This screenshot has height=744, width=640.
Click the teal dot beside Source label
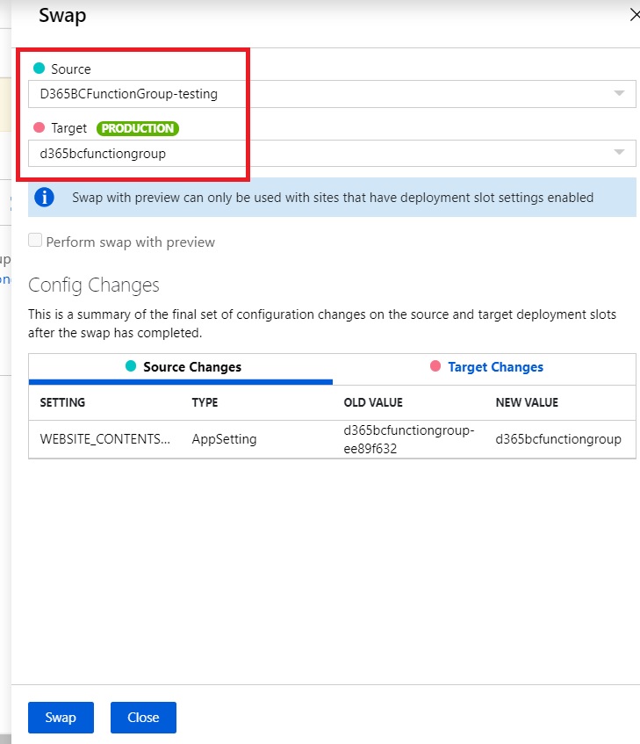tap(39, 69)
